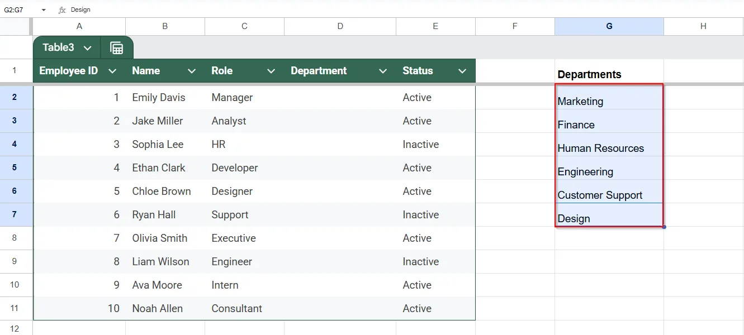Select column C header
The height and width of the screenshot is (335, 744).
pyautogui.click(x=244, y=26)
